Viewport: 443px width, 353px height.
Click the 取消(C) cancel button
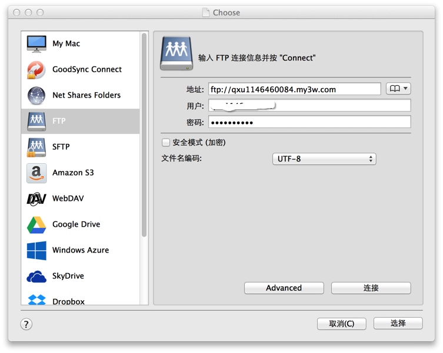pyautogui.click(x=341, y=324)
